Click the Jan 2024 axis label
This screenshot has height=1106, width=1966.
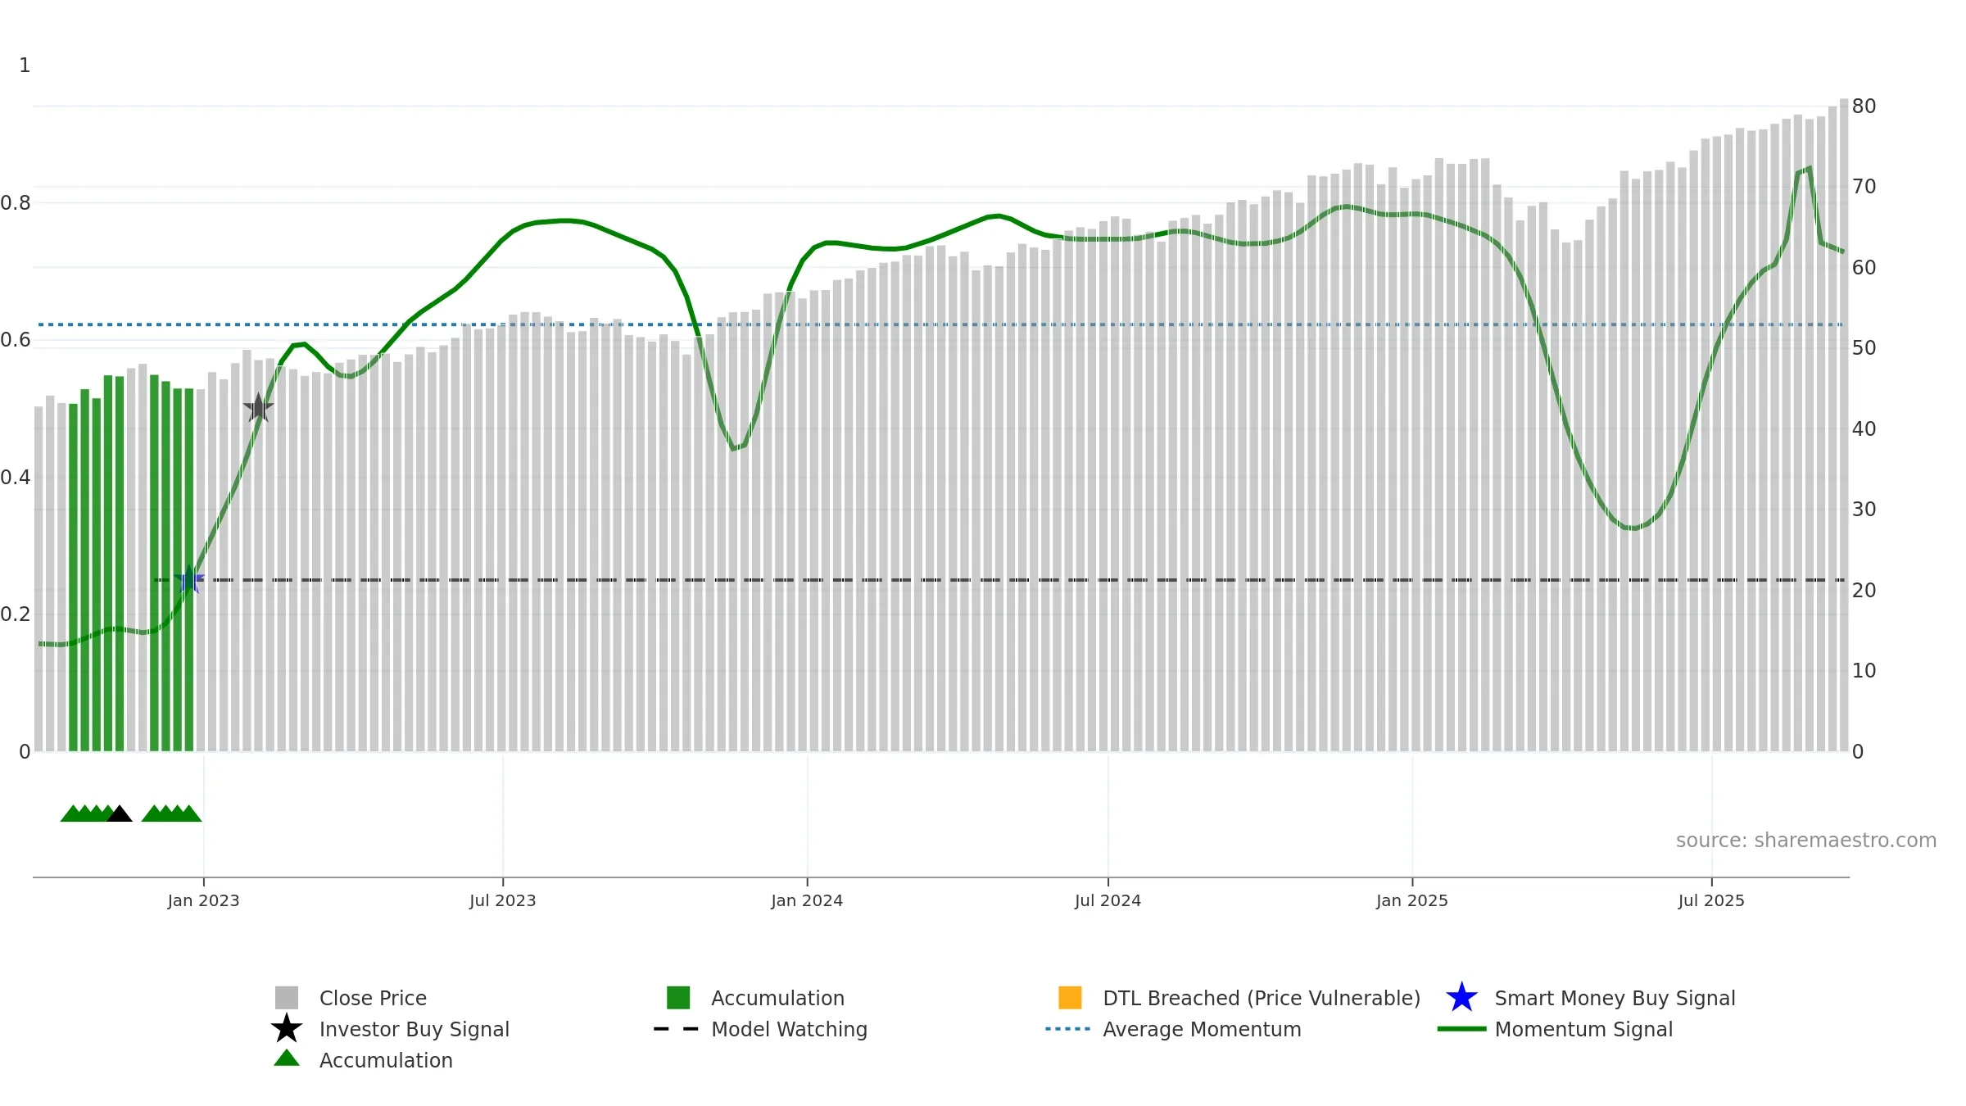807,900
